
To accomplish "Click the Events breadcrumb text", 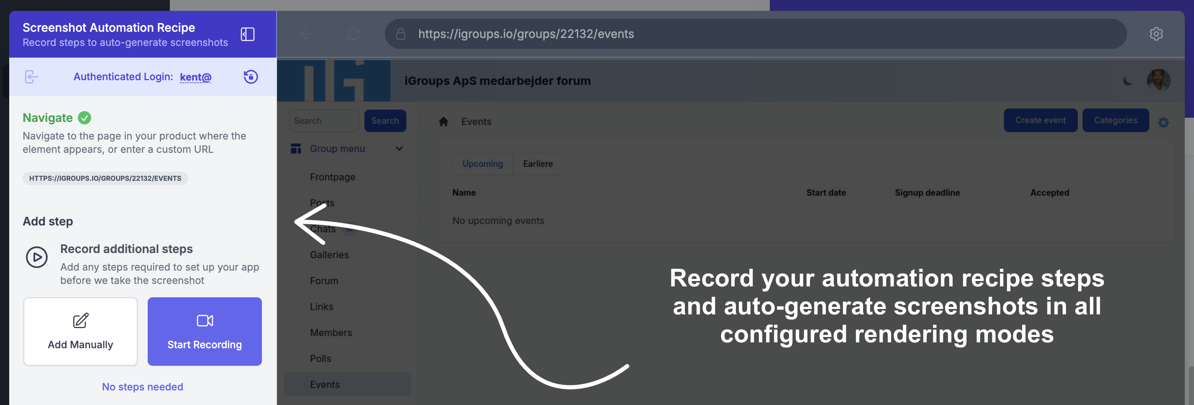I will 476,121.
